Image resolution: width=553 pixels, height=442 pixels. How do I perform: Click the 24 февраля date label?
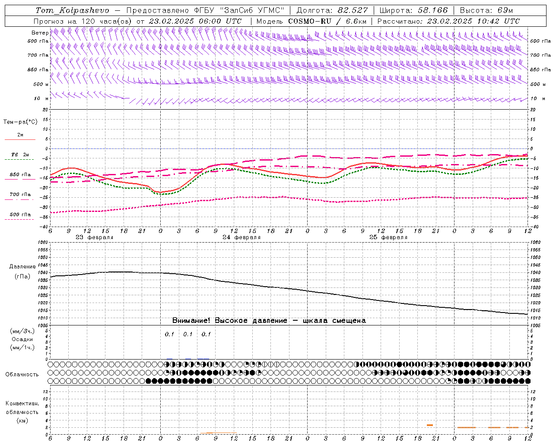pyautogui.click(x=241, y=237)
